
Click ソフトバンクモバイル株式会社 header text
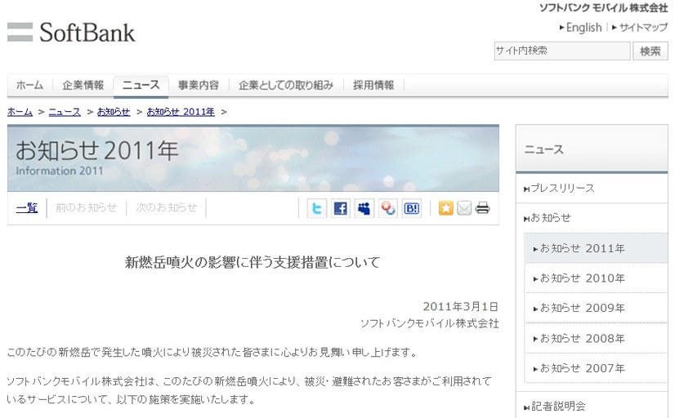pyautogui.click(x=604, y=7)
